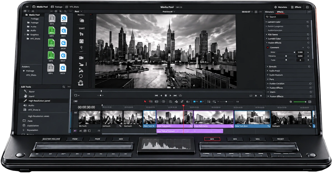
Task: Toggle the keyframe dot on the Sidor row
Action: point(308,52)
